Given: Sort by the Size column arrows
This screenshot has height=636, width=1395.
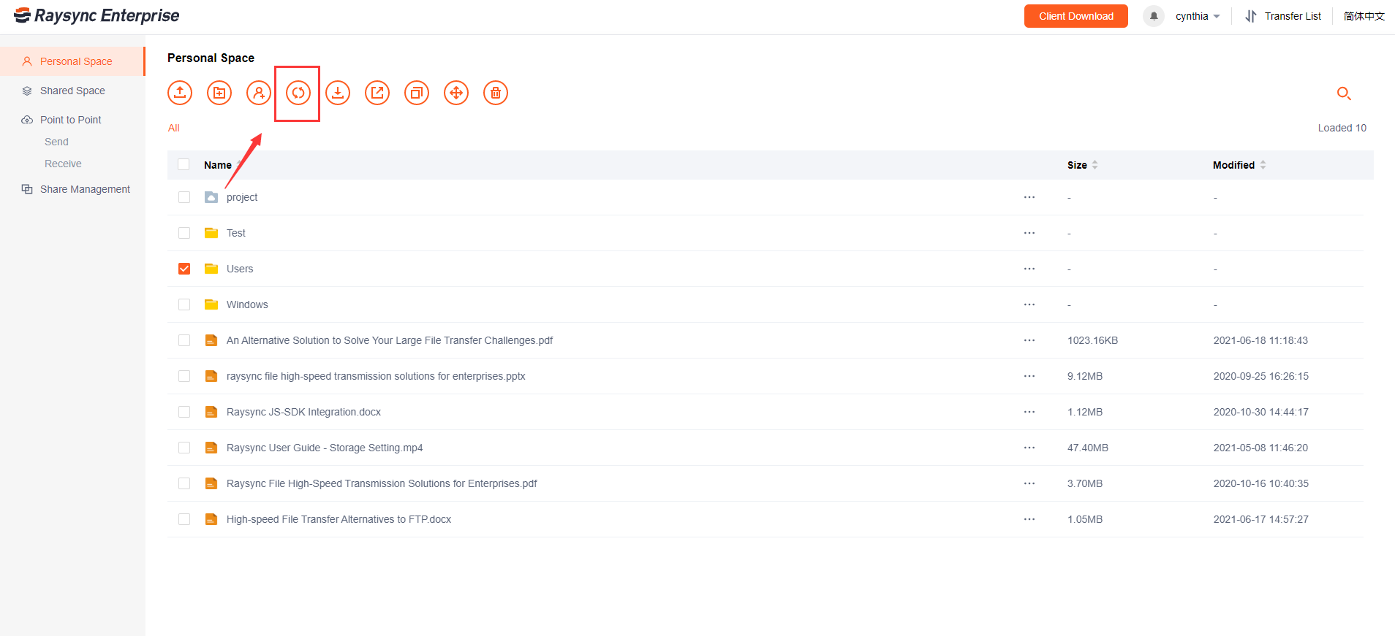Looking at the screenshot, I should (1095, 165).
